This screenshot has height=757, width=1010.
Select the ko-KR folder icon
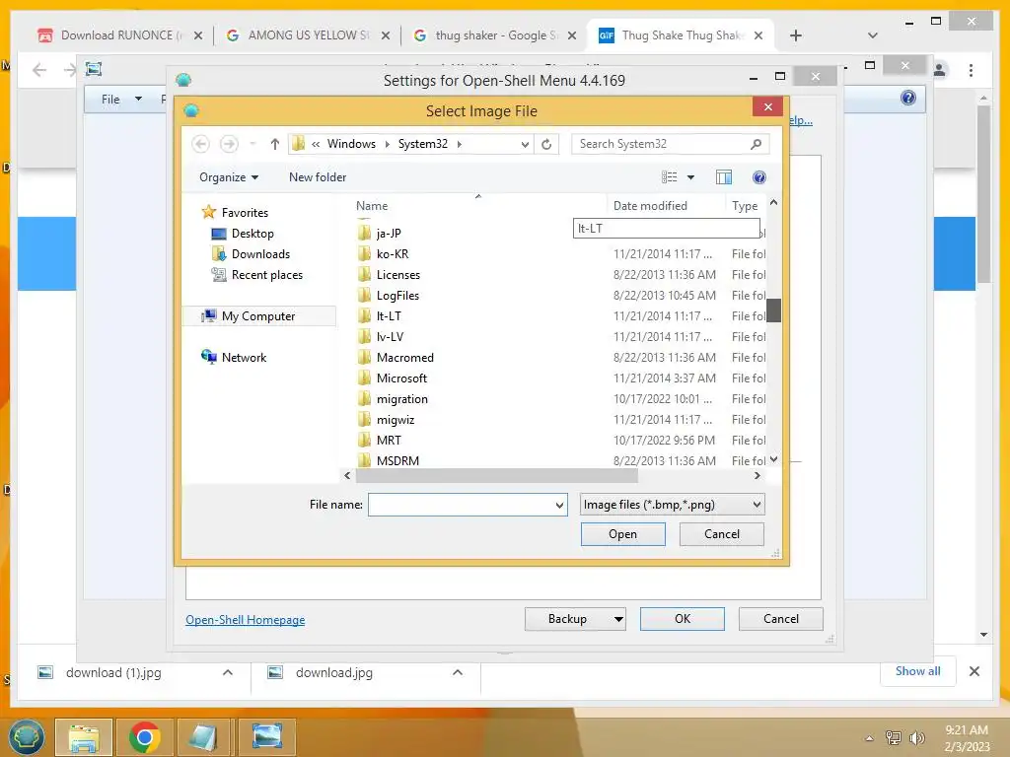[x=365, y=253]
